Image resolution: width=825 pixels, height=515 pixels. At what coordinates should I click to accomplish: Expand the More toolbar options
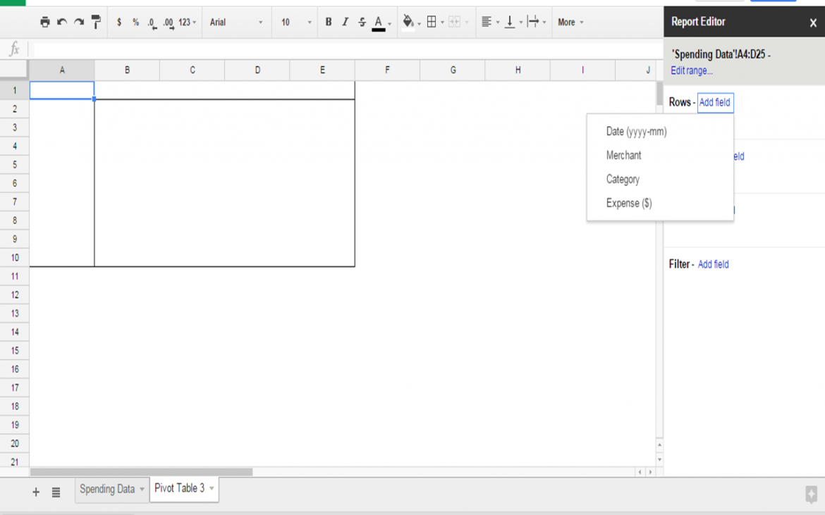571,22
